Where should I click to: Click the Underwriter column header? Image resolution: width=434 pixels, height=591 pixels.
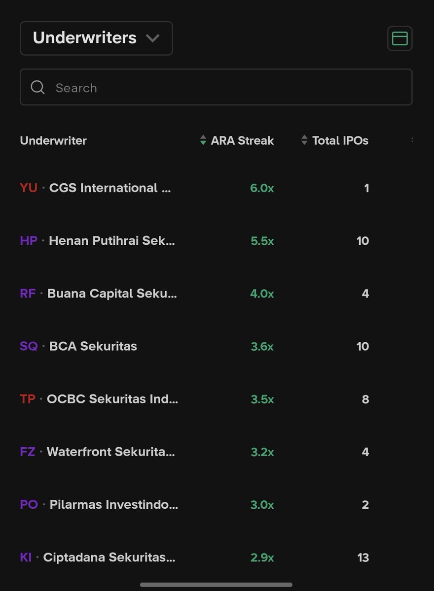[53, 140]
